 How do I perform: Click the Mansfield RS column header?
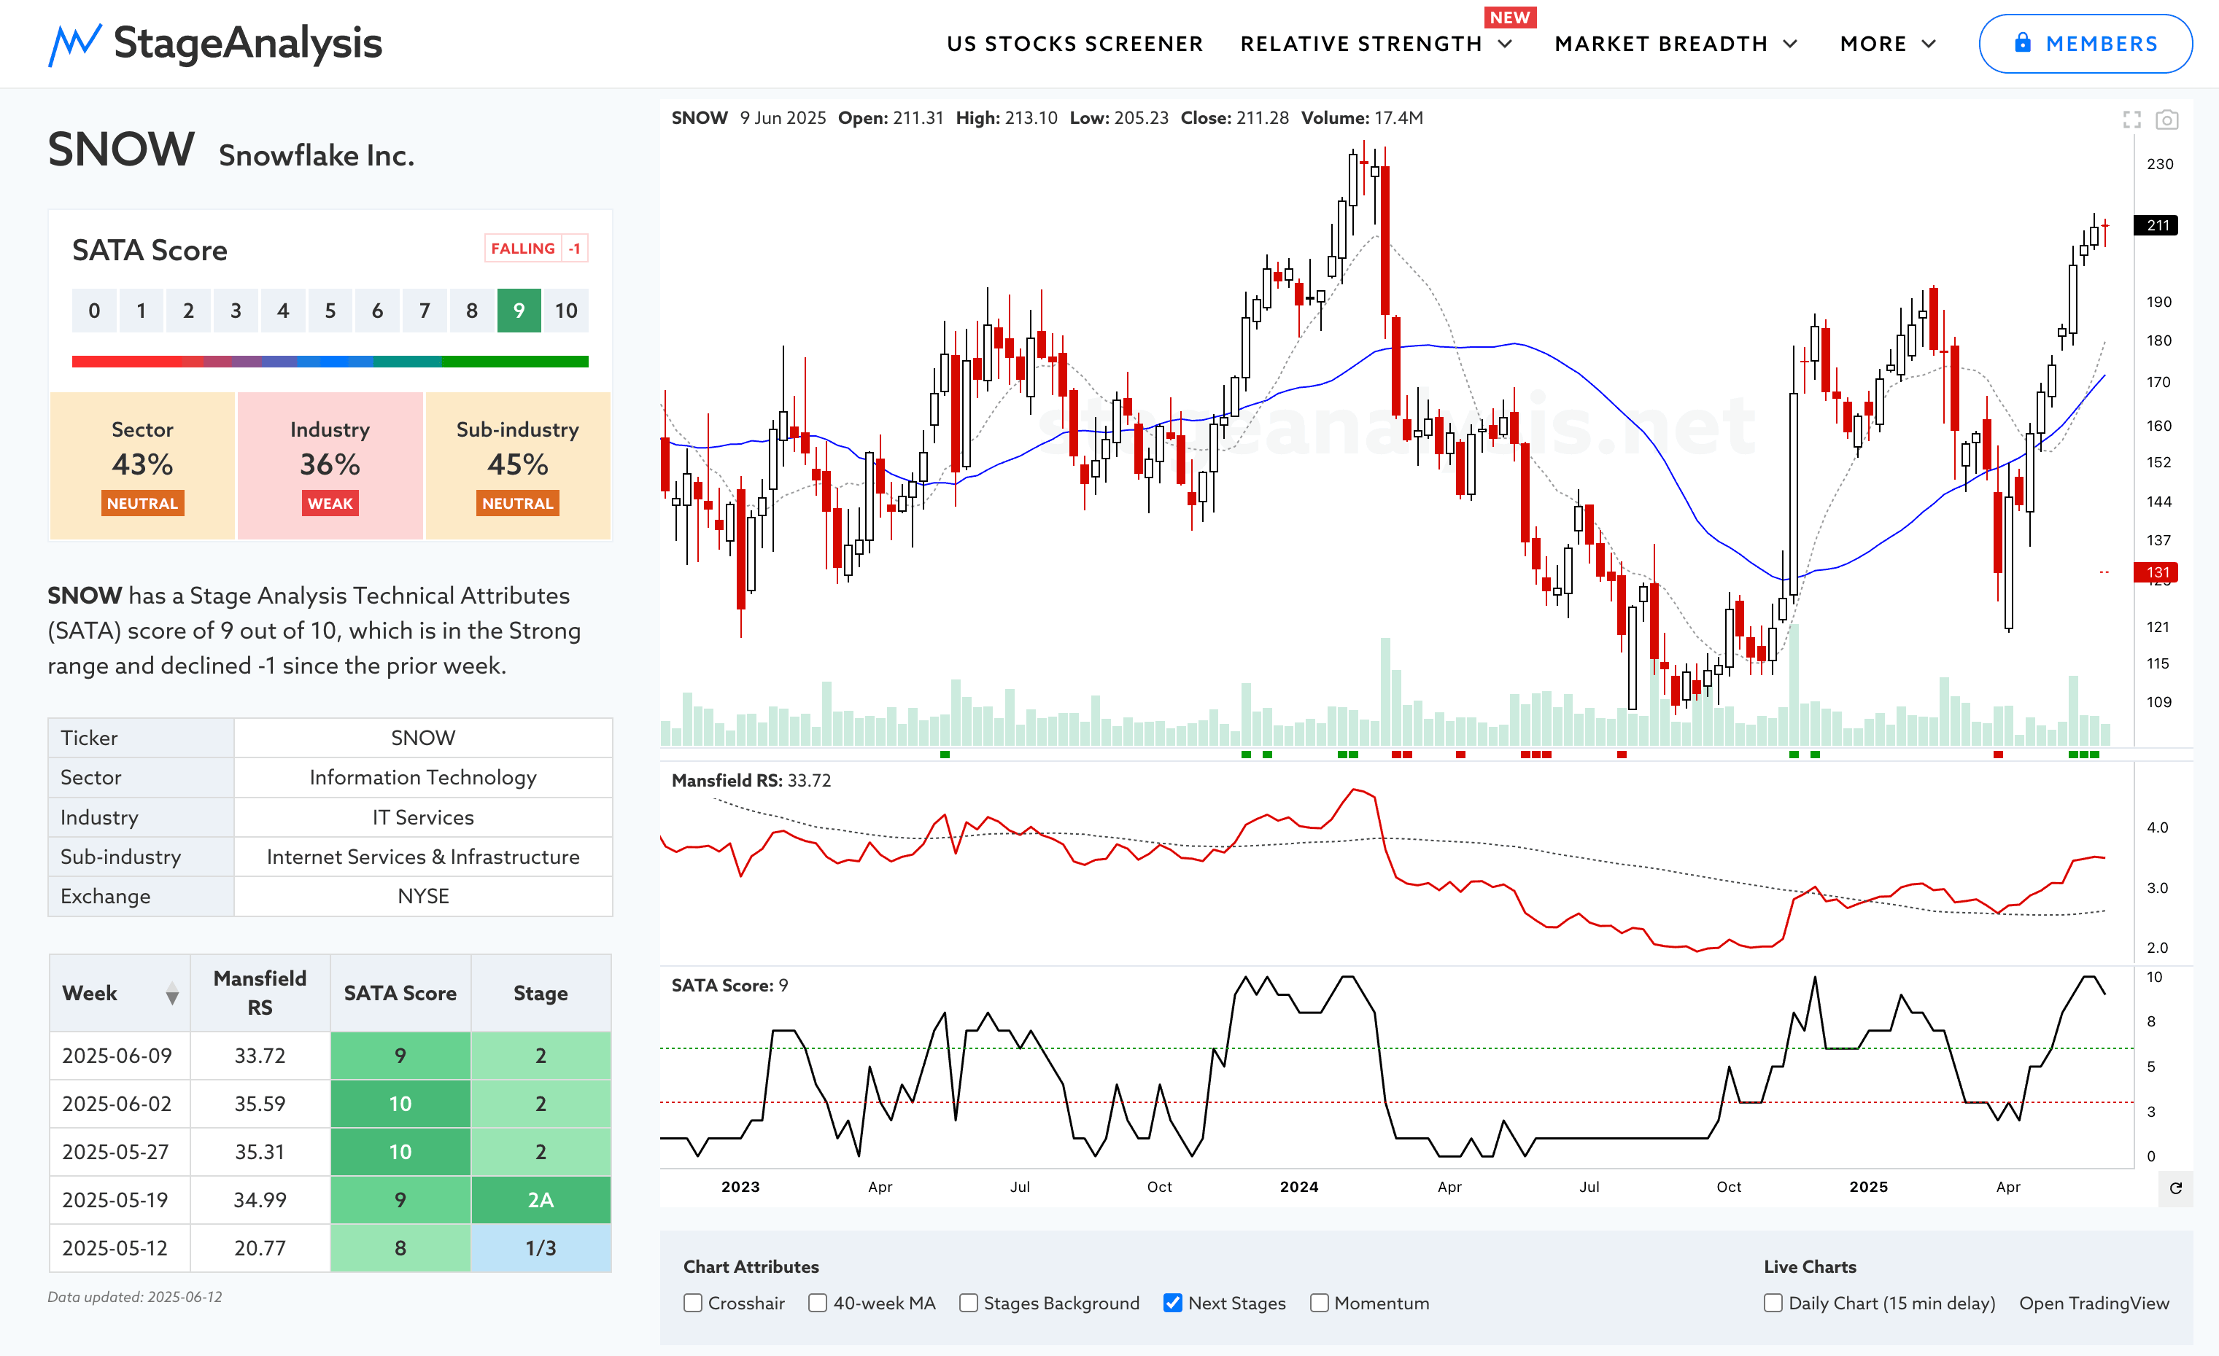(x=260, y=994)
